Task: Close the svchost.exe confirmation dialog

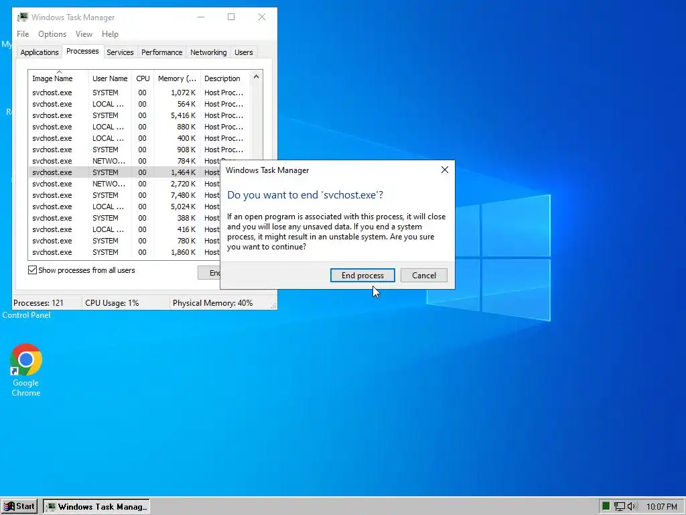Action: tap(445, 170)
